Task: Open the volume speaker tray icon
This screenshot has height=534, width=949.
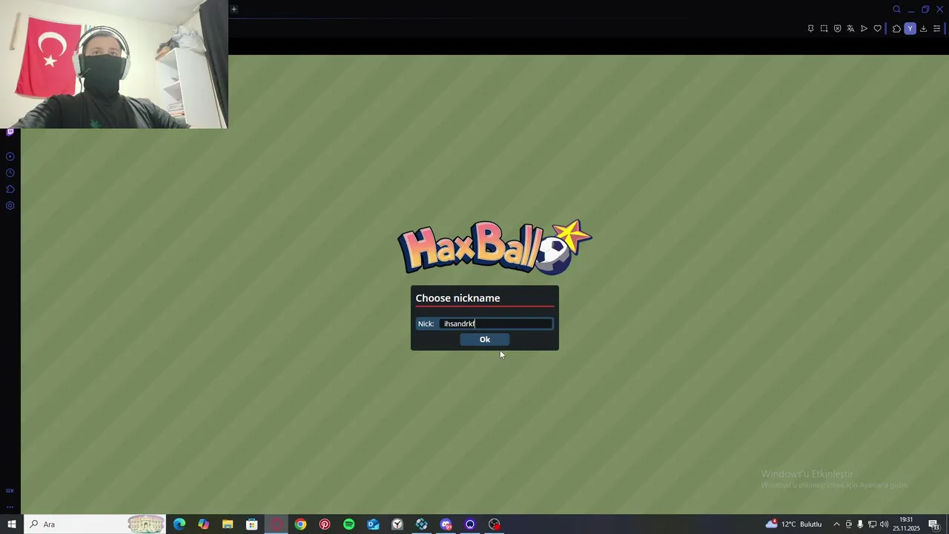Action: (x=884, y=524)
